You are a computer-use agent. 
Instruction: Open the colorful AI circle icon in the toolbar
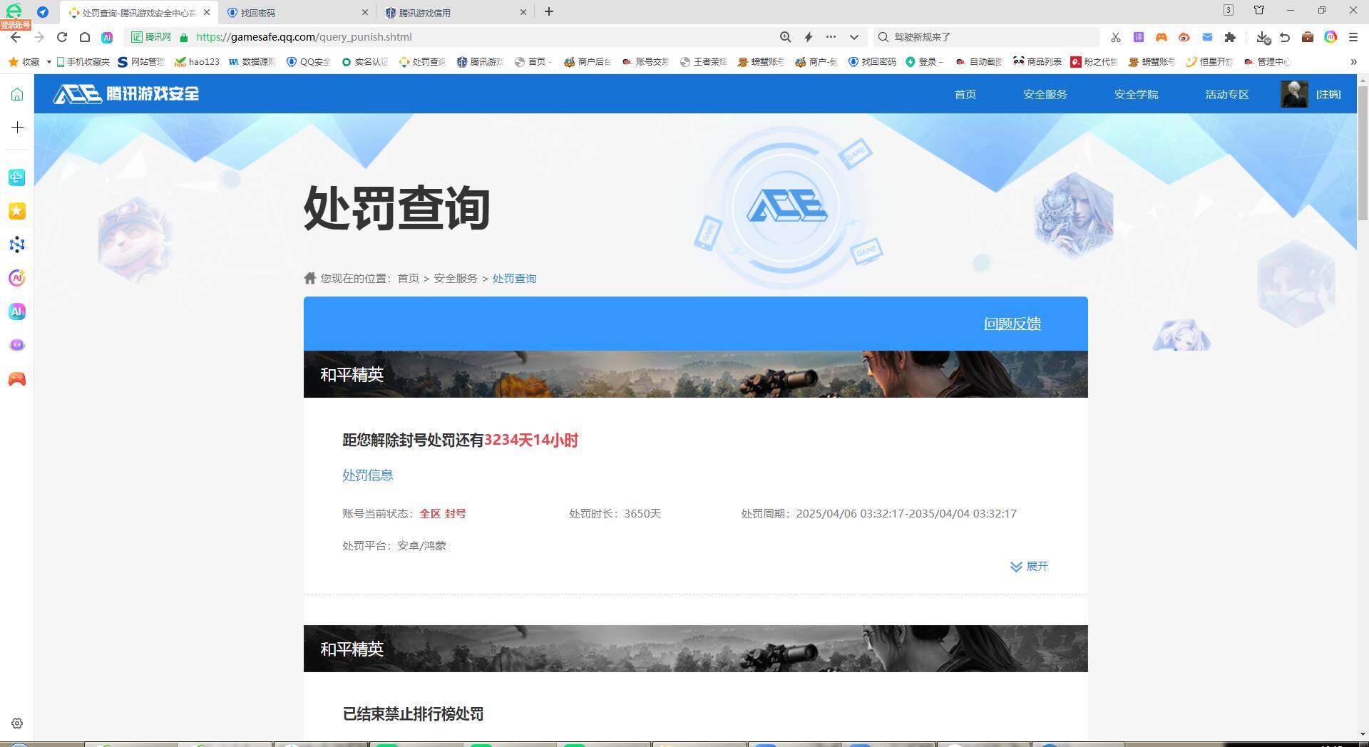click(1330, 37)
